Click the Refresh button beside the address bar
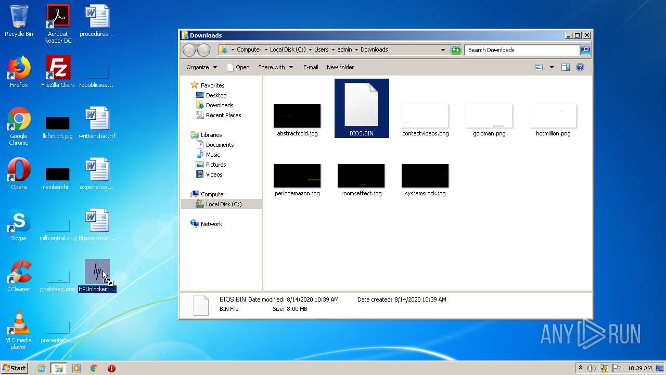Image resolution: width=666 pixels, height=375 pixels. click(x=456, y=50)
